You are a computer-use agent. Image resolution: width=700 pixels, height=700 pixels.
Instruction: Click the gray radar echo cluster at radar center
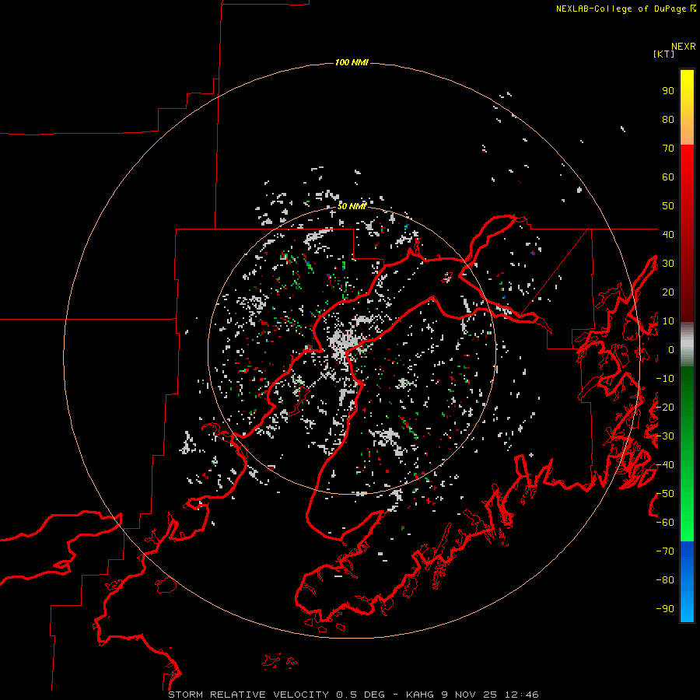coord(345,345)
